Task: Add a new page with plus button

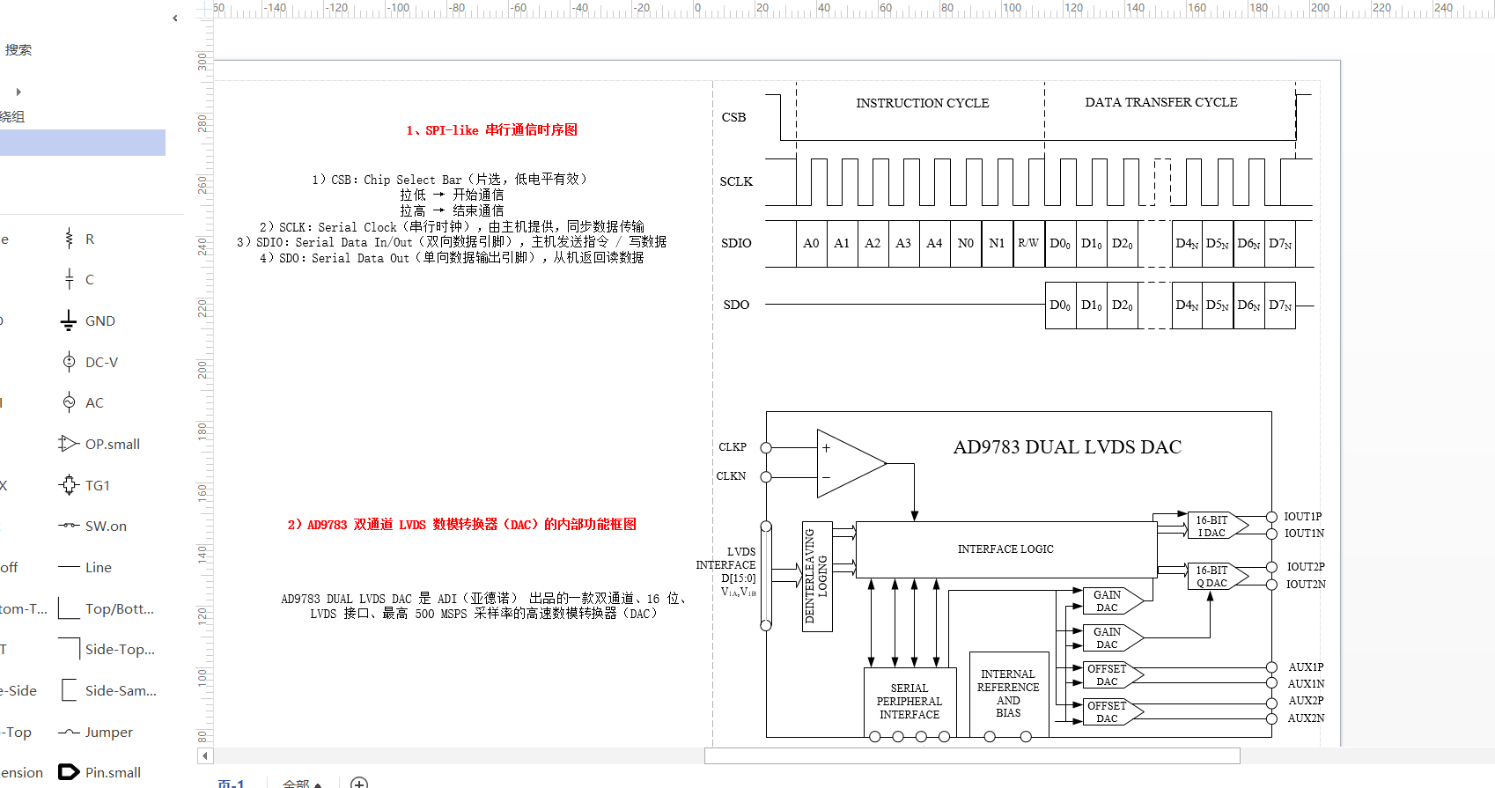Action: pyautogui.click(x=359, y=783)
